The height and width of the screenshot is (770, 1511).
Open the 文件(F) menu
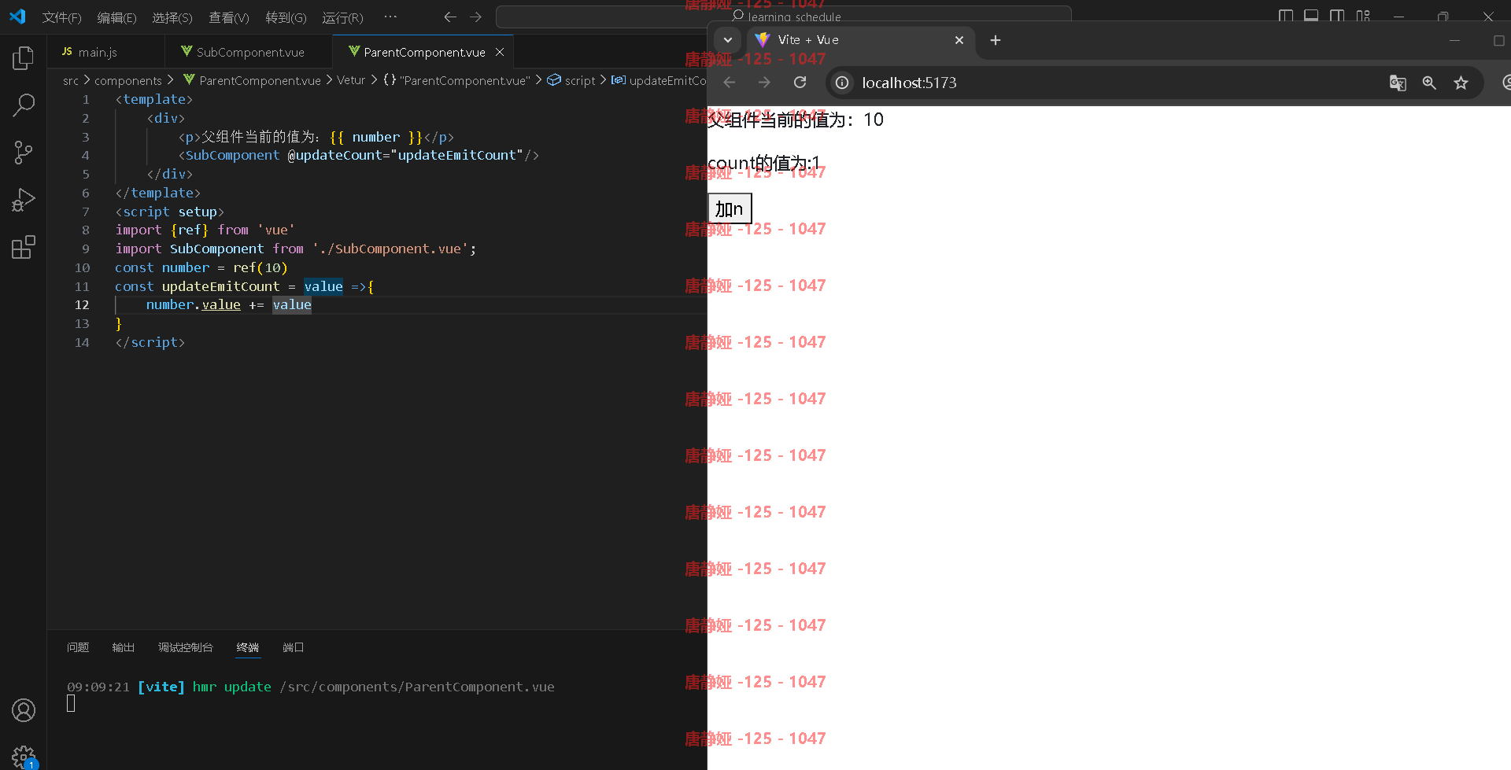pos(61,17)
